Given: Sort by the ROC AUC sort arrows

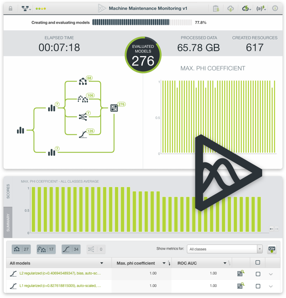Looking at the screenshot, I should (229, 263).
